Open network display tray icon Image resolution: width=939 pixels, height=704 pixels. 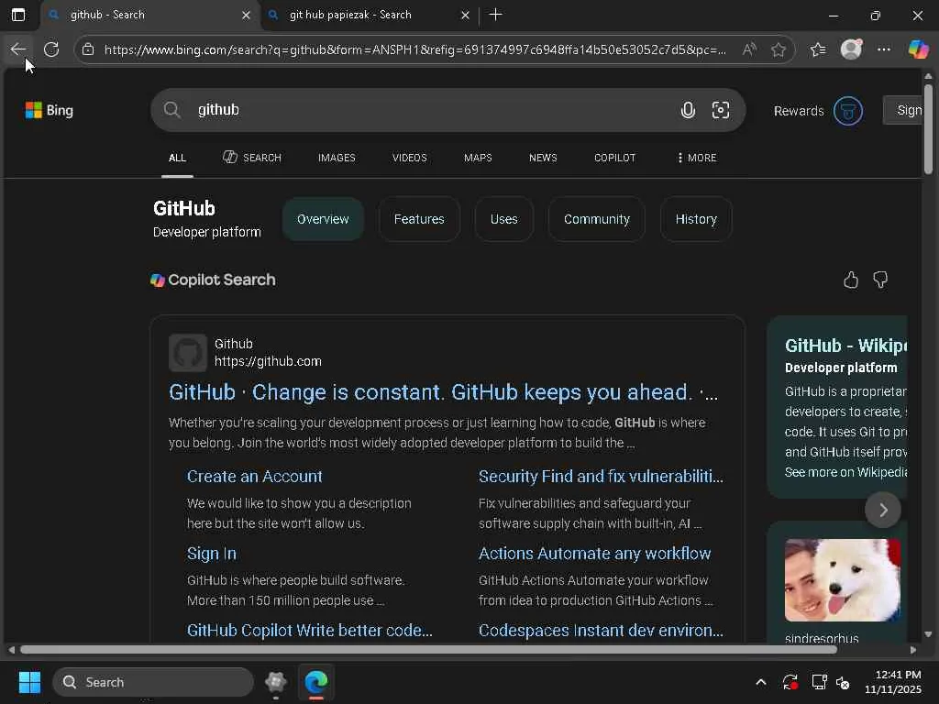pyautogui.click(x=819, y=682)
